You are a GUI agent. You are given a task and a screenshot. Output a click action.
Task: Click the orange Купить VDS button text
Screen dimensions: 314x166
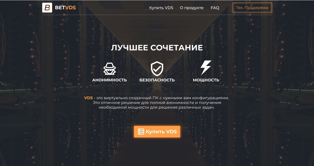(x=161, y=132)
